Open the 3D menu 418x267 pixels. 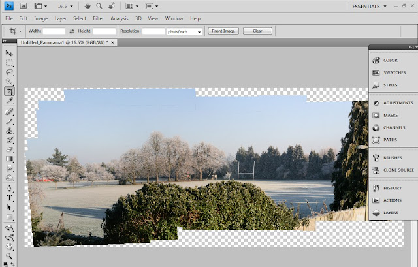tap(138, 18)
